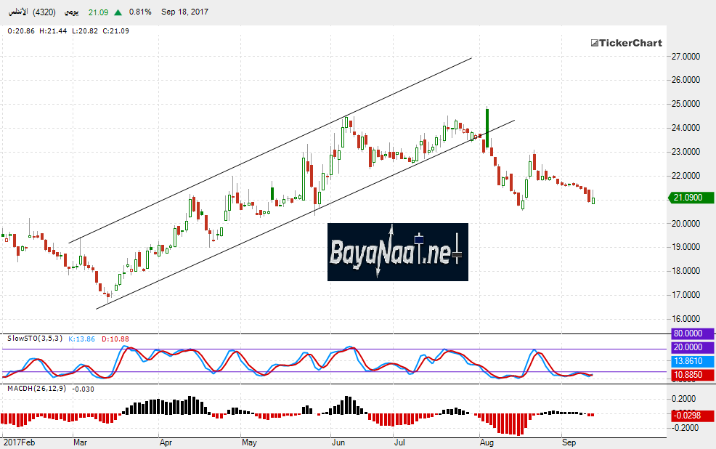Select the MACDH(26,12,9) indicator label
Screen dimensions: 716x449
[x=38, y=389]
